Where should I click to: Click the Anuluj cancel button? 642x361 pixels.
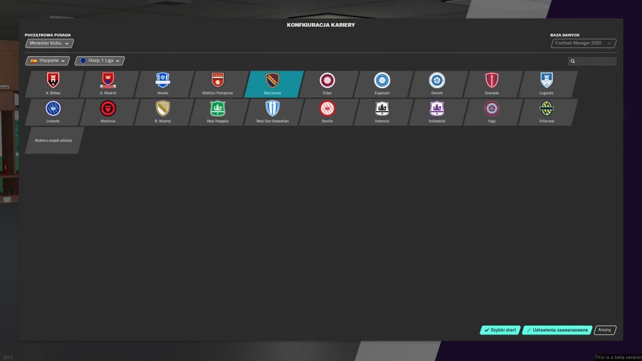[605, 330]
